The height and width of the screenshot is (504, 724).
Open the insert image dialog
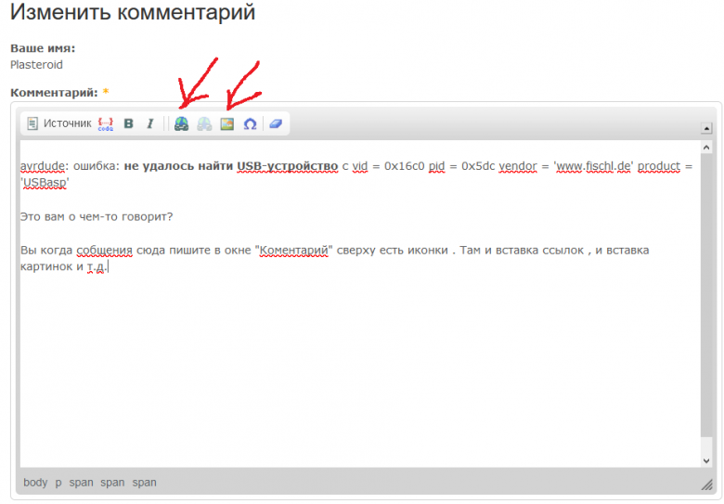(x=227, y=123)
